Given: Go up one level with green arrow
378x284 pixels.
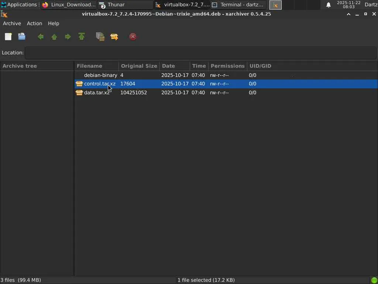Looking at the screenshot, I should 54,37.
